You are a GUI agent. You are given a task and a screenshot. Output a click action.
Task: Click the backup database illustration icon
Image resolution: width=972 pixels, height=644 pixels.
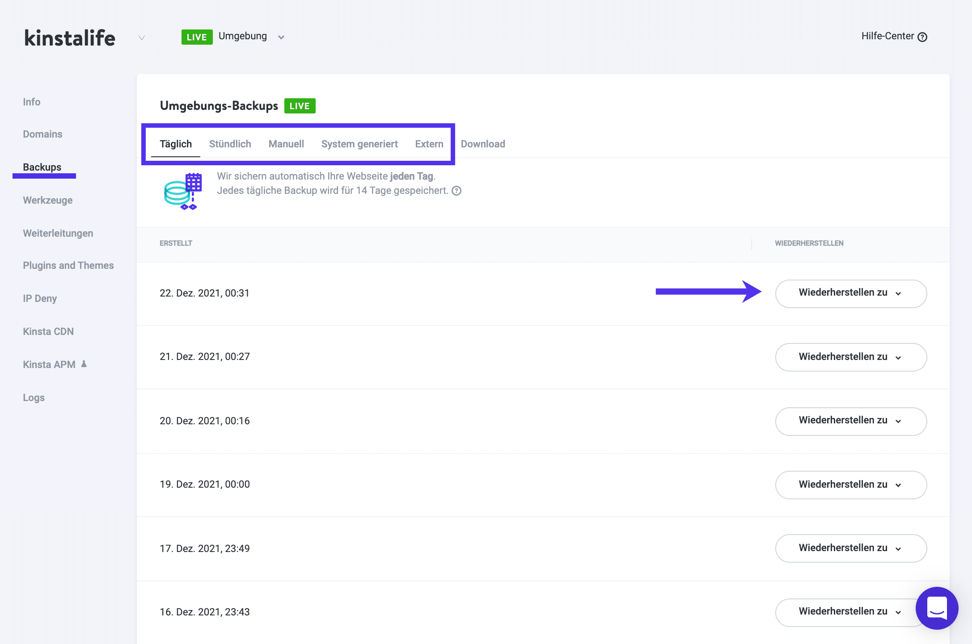182,191
